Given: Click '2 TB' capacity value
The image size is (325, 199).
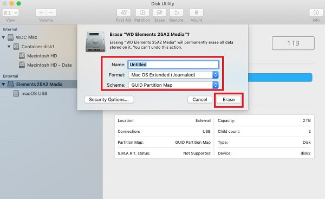Looking at the screenshot, I should [307, 120].
